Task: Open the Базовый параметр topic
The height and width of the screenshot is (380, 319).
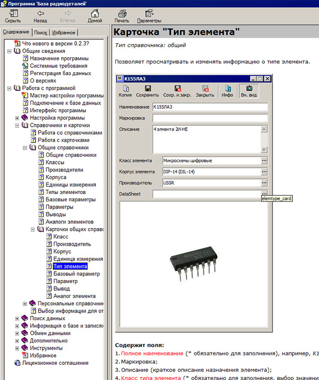Action: 76,274
